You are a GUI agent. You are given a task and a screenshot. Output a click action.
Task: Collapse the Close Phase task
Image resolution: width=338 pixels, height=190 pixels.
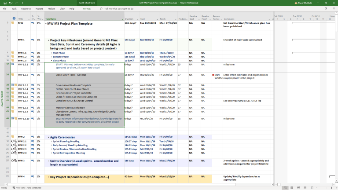(51, 61)
